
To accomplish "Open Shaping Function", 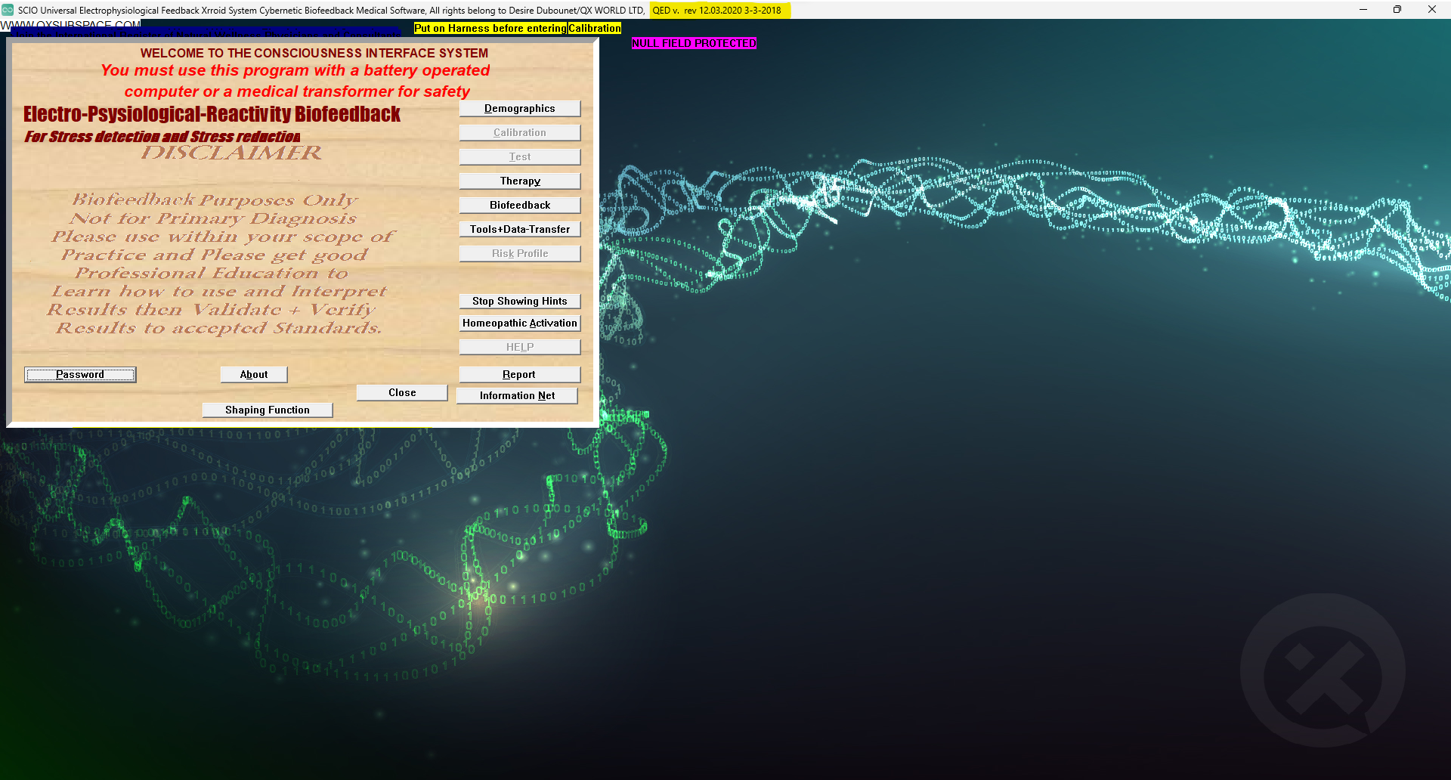I will point(268,410).
